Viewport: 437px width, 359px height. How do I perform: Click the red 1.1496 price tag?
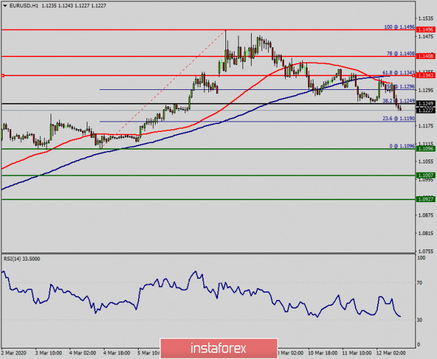click(426, 30)
